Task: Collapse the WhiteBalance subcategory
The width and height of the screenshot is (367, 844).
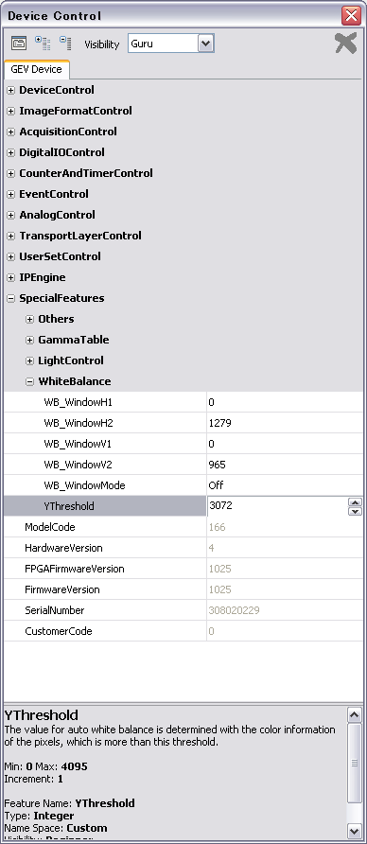Action: pyautogui.click(x=29, y=381)
